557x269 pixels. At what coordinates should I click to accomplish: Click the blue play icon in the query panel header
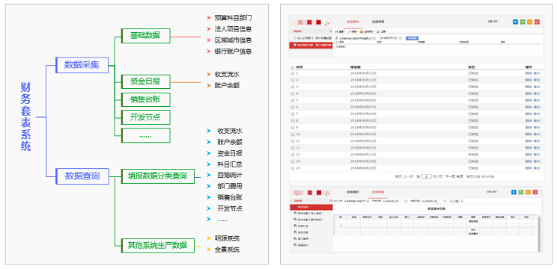(514, 192)
